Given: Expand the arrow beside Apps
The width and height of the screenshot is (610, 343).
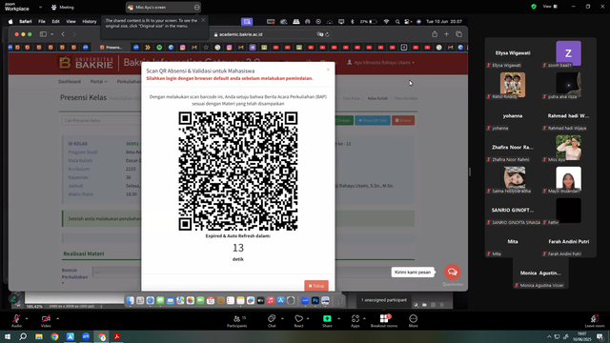Looking at the screenshot, I should pyautogui.click(x=364, y=318).
